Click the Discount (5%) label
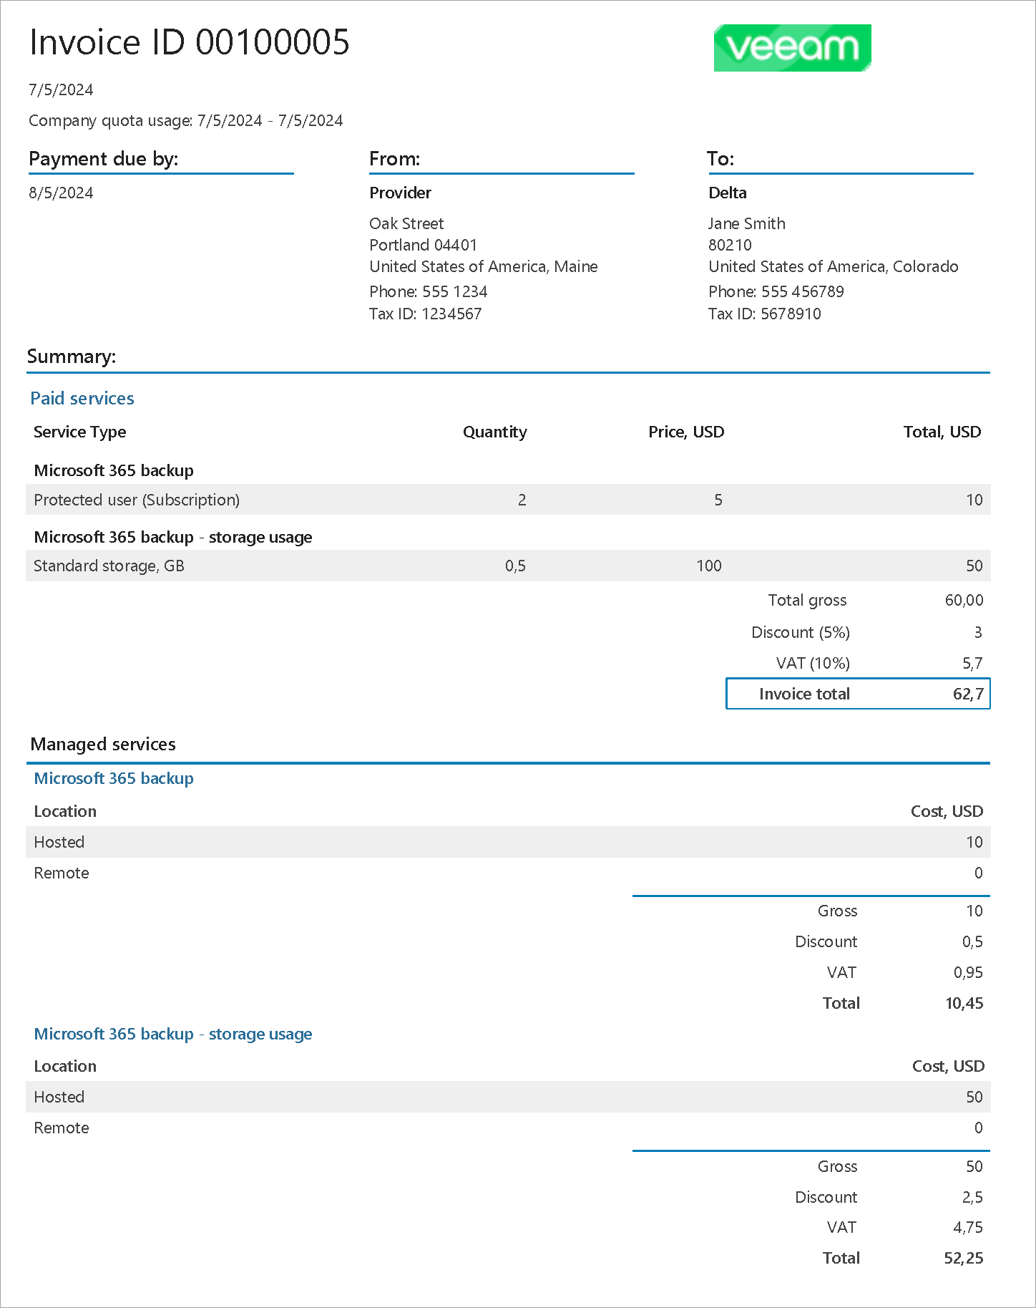The image size is (1036, 1308). [x=800, y=632]
